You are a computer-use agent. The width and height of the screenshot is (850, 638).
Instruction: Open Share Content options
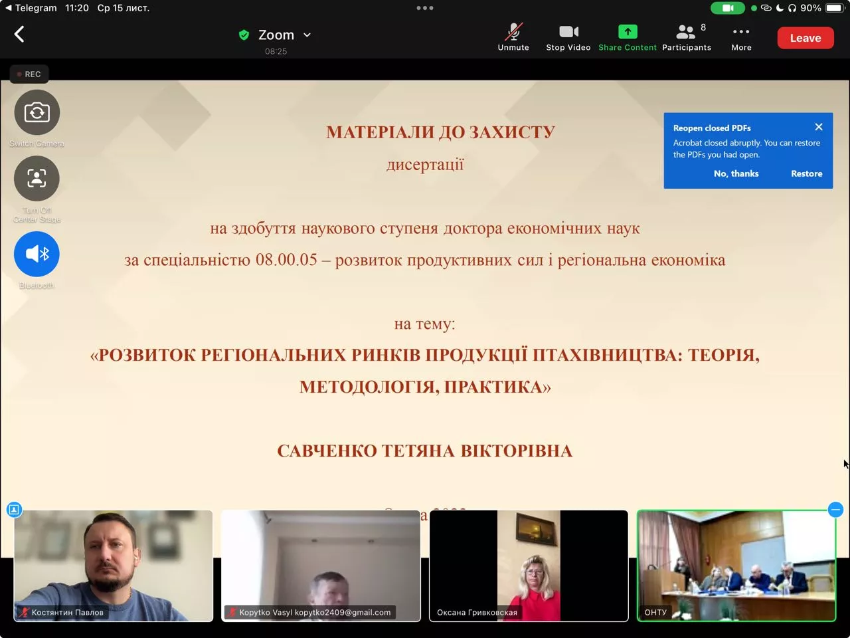tap(626, 37)
